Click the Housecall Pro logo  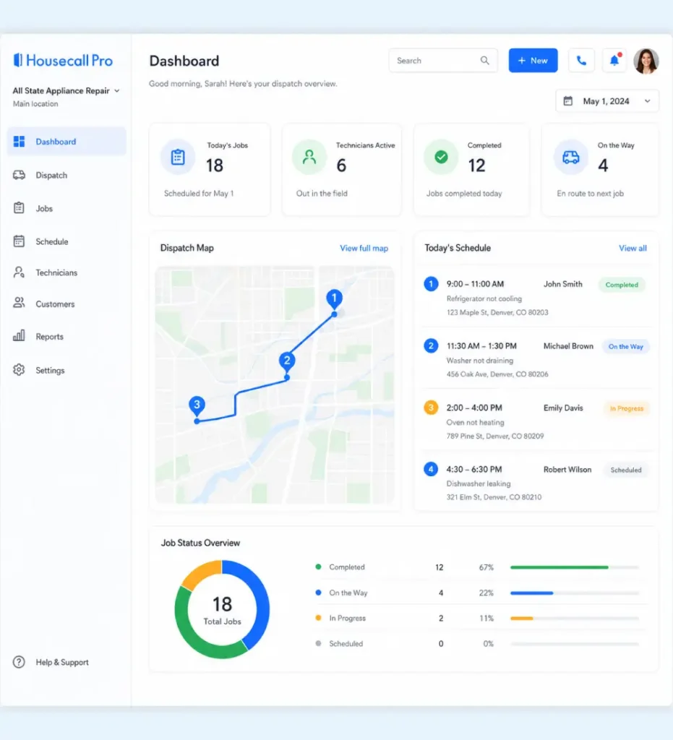(x=63, y=61)
